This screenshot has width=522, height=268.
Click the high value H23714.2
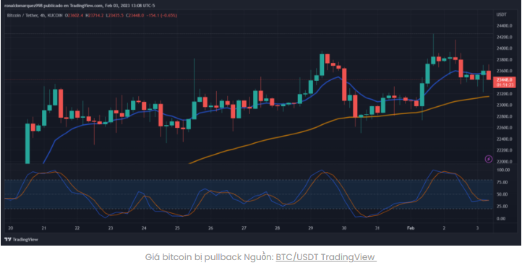[95, 15]
